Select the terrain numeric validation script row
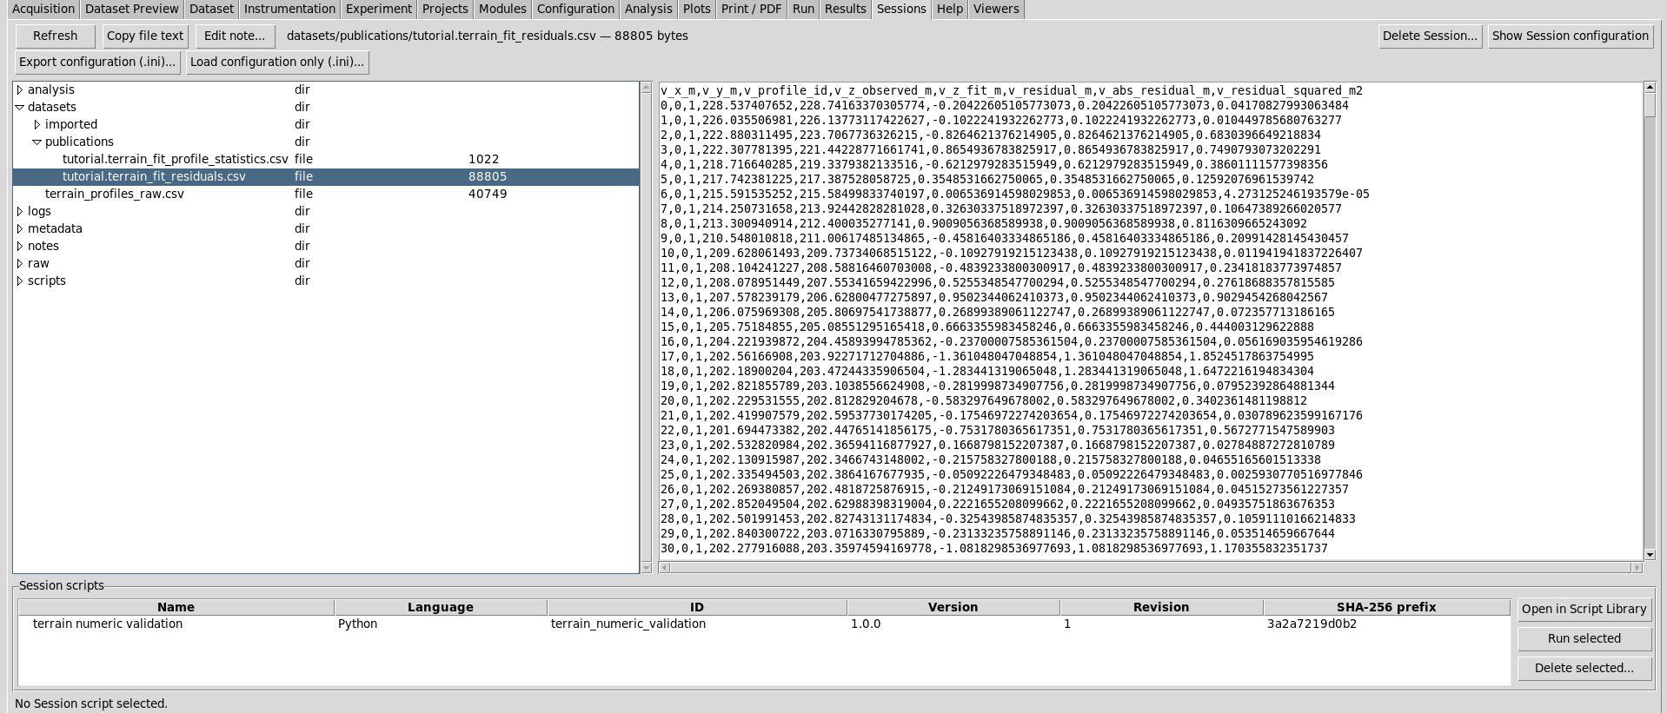Image resolution: width=1667 pixels, height=713 pixels. point(763,624)
